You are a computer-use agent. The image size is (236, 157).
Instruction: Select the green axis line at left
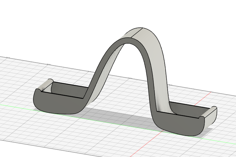coord(17,106)
